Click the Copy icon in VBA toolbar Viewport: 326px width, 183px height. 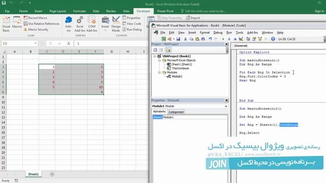coord(191,39)
